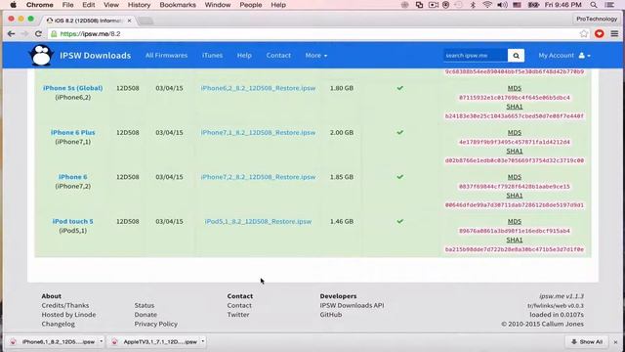Viewport: 625px width, 352px height.
Task: Open IPSW Downloads API link
Action: 352,305
